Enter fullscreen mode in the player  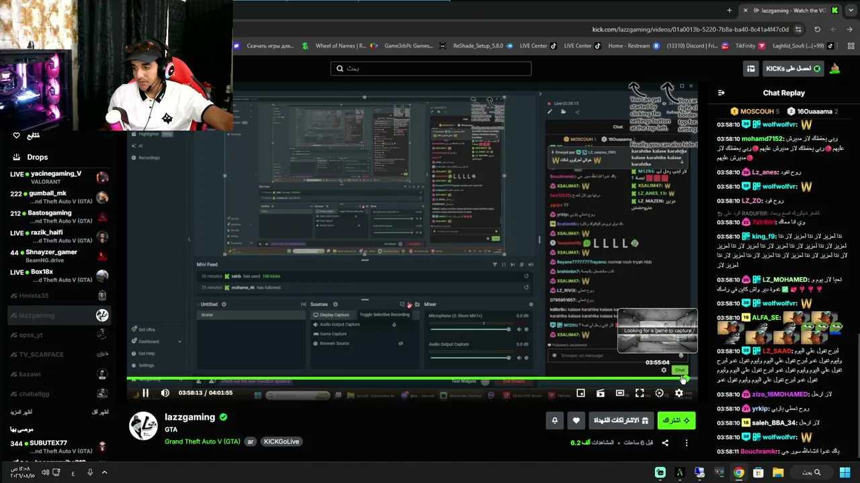[x=640, y=393]
